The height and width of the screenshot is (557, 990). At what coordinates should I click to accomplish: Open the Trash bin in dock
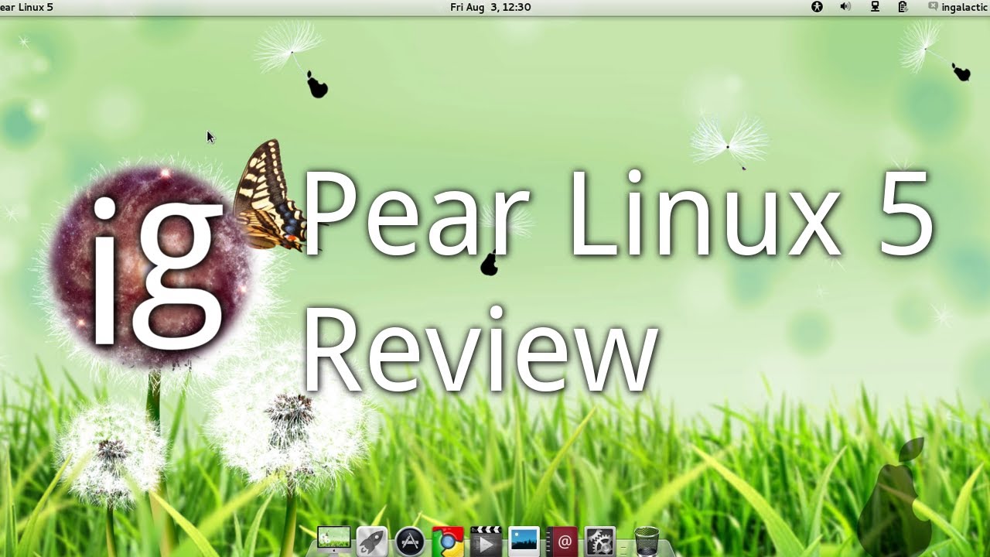click(647, 542)
